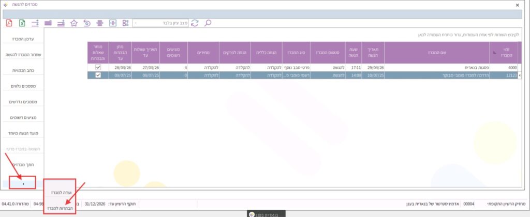Toggle checkbox in row for tender 12123
The height and width of the screenshot is (217, 530).
(x=98, y=75)
